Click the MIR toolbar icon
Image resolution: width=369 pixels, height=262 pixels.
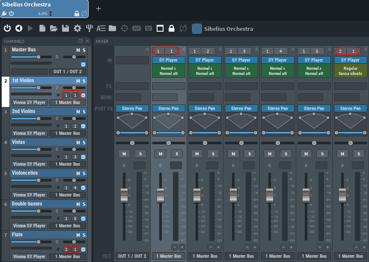click(x=137, y=29)
